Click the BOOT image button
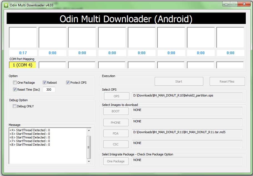Image resolution: width=253 pixels, height=176 pixels. point(116,111)
